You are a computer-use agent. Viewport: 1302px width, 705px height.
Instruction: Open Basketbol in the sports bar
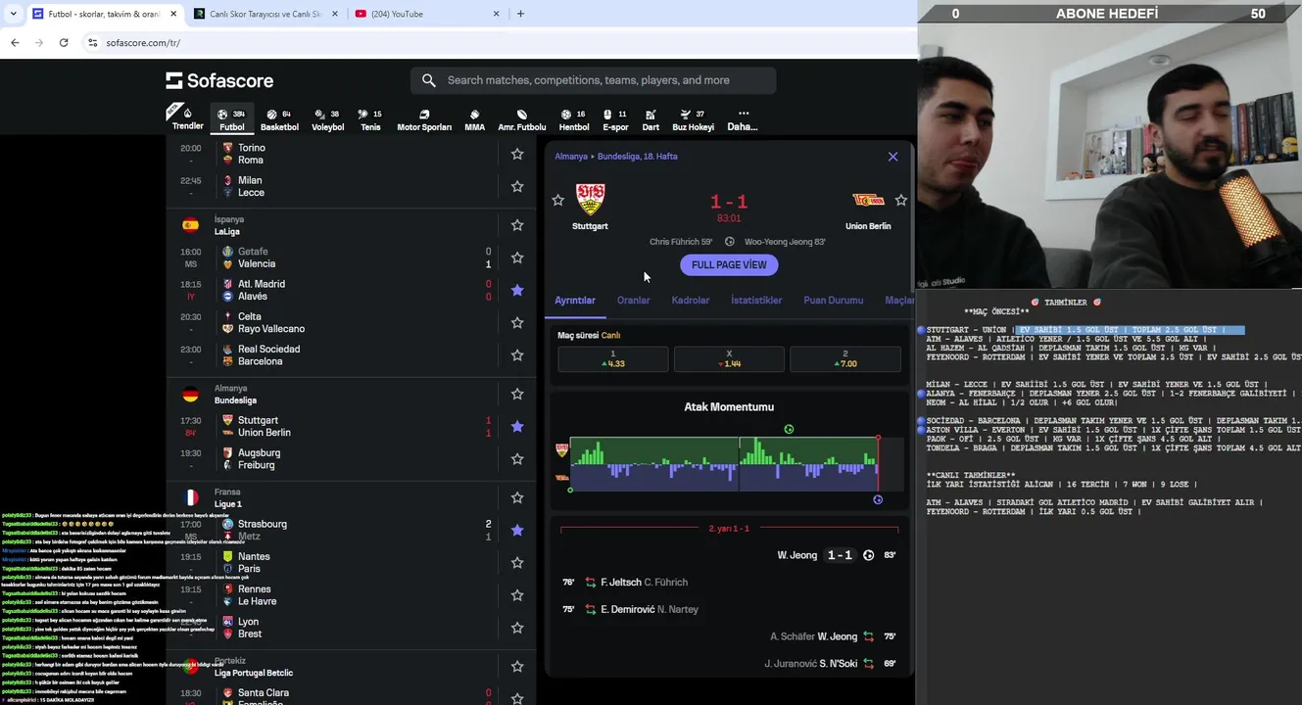[x=279, y=119]
